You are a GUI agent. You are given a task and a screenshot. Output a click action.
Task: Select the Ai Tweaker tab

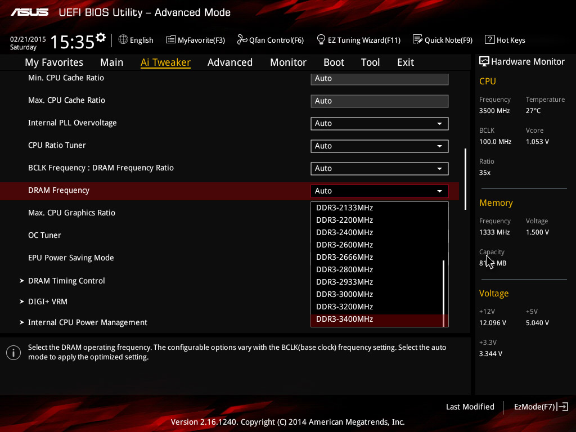[x=165, y=62]
